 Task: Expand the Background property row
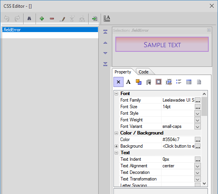pos(117,146)
